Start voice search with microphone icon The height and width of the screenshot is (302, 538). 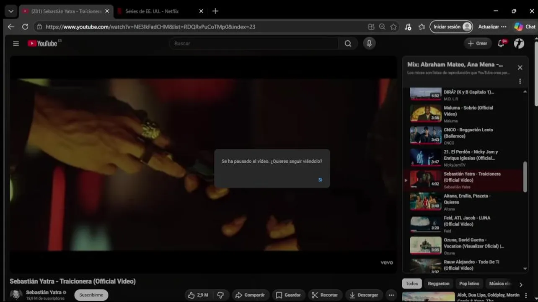point(369,43)
